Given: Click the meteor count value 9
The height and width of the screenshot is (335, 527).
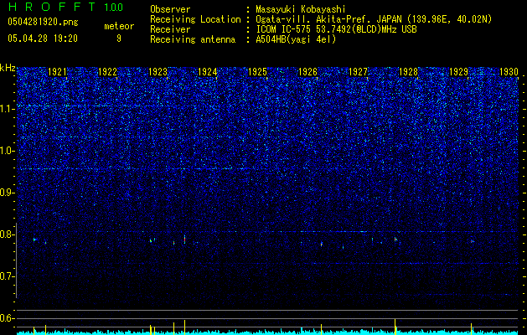Looking at the screenshot, I should (119, 39).
